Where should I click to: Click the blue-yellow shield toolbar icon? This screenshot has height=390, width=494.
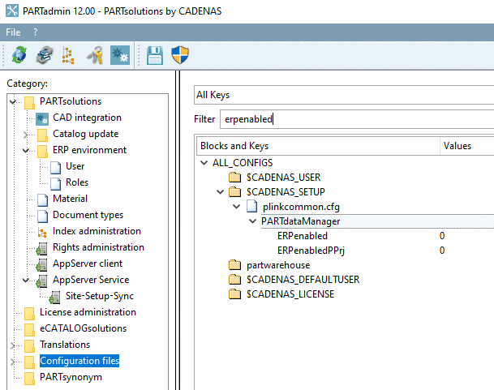[180, 56]
